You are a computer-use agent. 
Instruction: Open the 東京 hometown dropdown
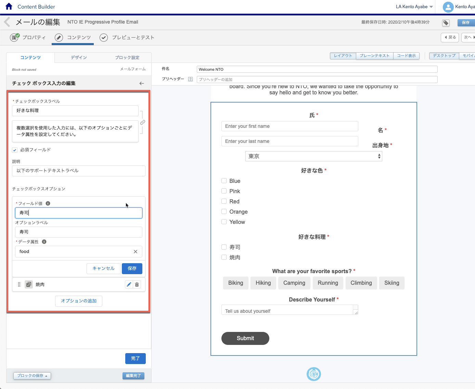(314, 156)
